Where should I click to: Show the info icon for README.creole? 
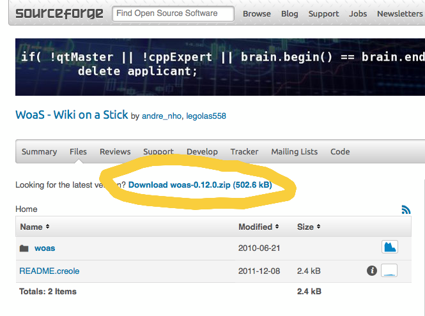[372, 271]
